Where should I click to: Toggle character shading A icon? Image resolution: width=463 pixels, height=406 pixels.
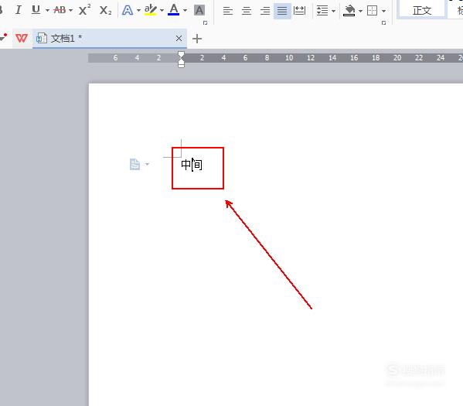click(x=199, y=10)
